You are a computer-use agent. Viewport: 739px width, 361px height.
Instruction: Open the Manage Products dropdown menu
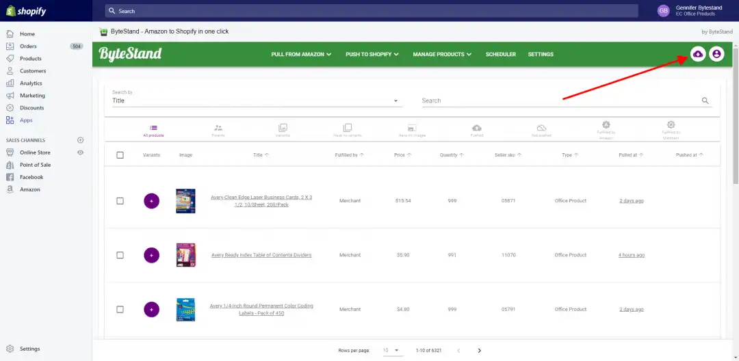pyautogui.click(x=443, y=54)
